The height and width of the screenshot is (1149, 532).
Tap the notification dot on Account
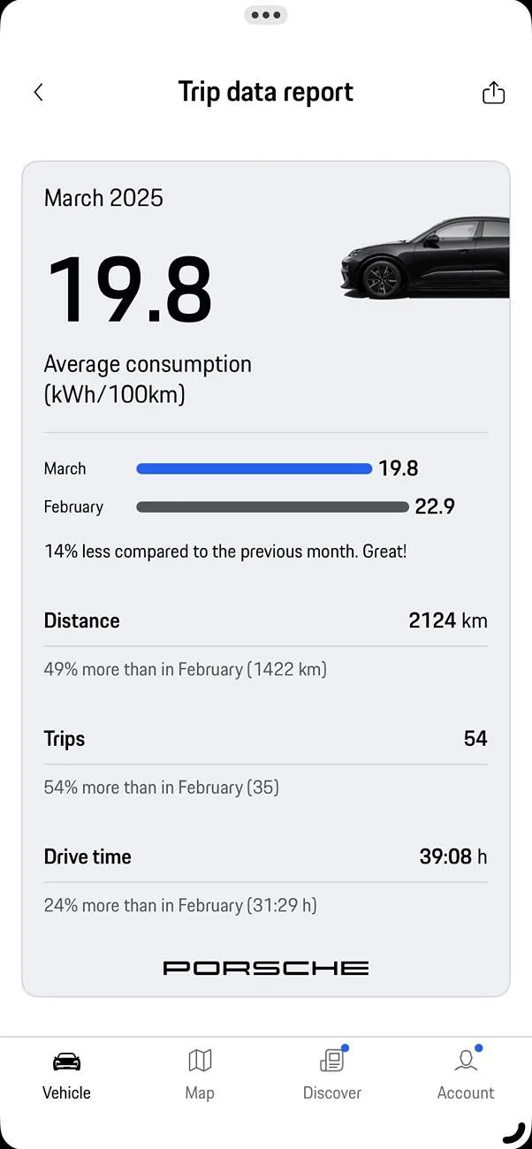click(x=478, y=1047)
